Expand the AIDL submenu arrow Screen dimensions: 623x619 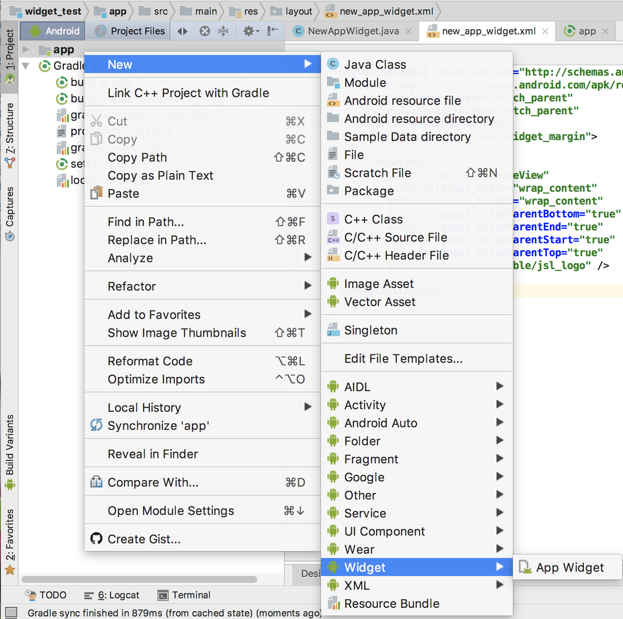point(500,386)
